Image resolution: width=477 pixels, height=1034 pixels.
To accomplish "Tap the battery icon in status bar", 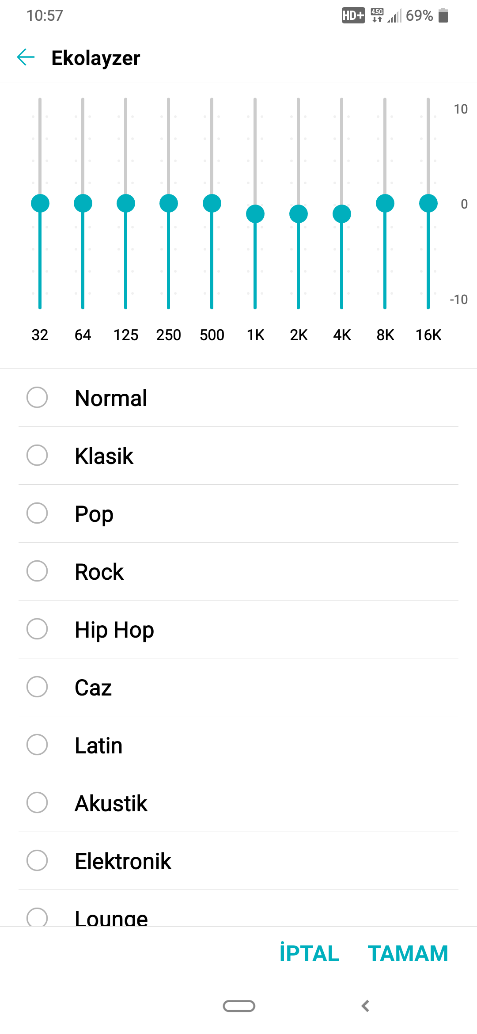I will point(443,15).
